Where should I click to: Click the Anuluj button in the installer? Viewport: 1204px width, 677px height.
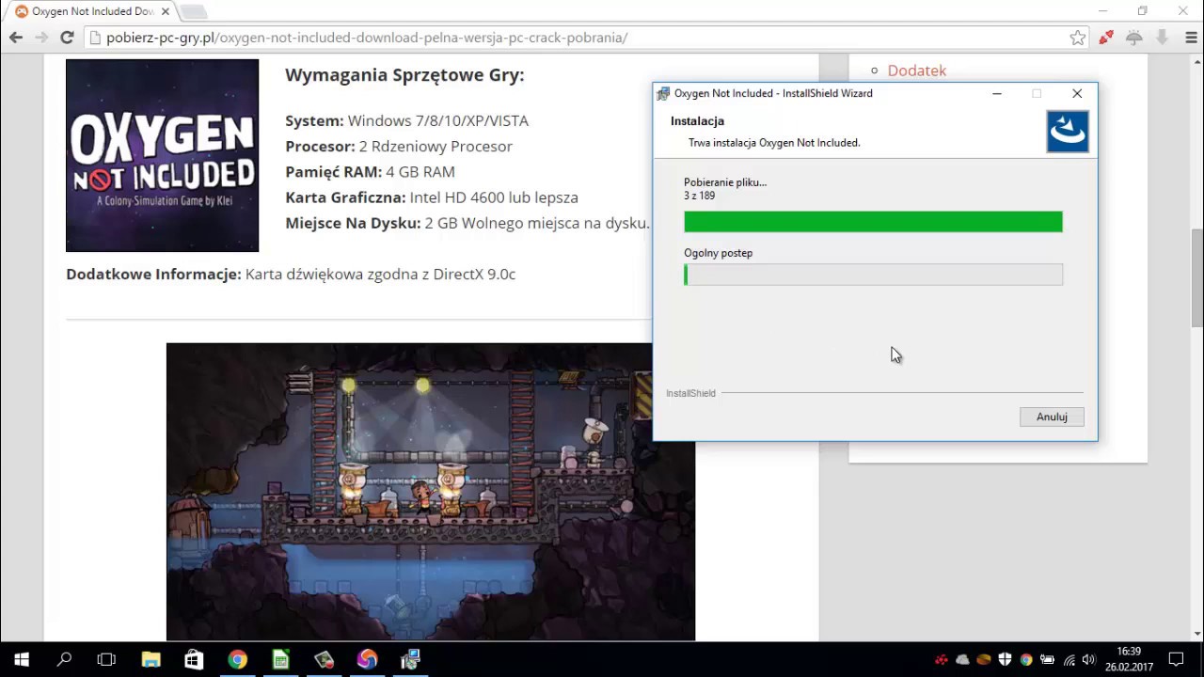1052,417
